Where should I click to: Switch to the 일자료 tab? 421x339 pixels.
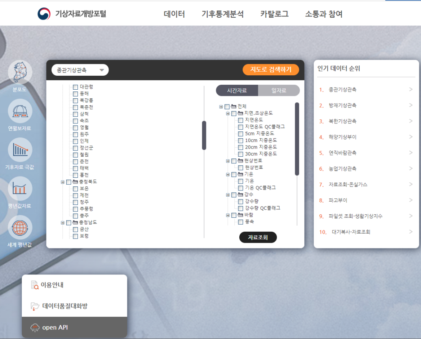coord(279,91)
